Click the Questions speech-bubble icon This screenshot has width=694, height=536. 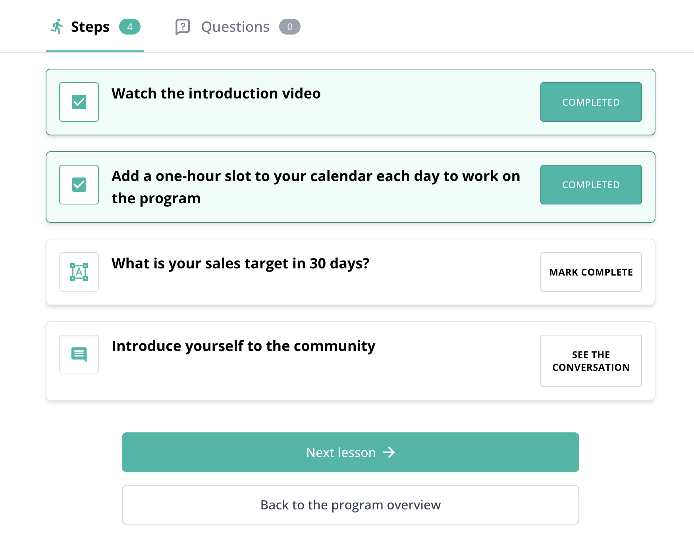pos(183,27)
